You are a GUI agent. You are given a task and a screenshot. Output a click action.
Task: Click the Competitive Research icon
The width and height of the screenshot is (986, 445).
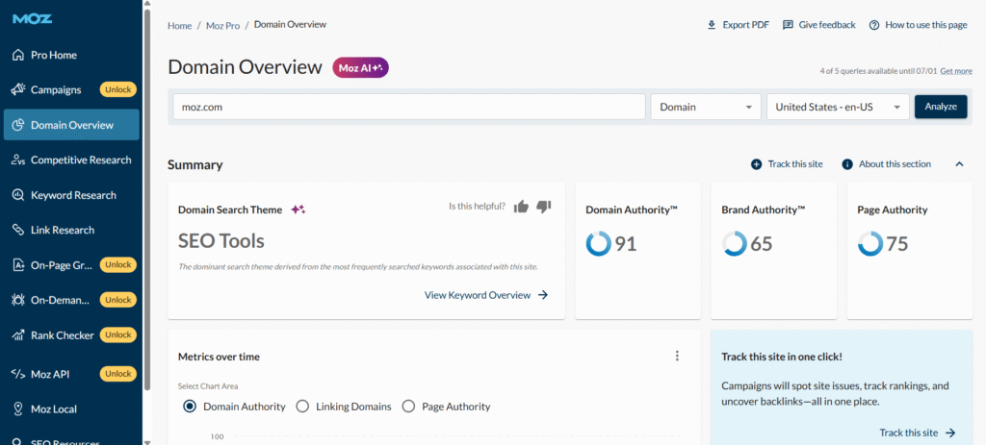click(x=18, y=161)
